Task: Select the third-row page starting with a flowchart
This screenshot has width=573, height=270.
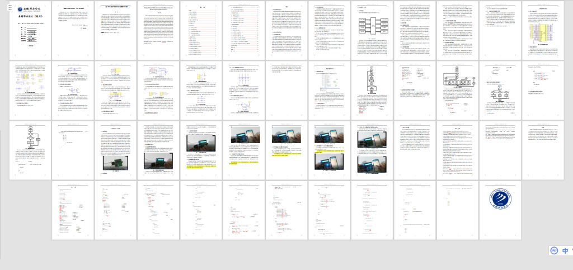Action: pyautogui.click(x=30, y=149)
